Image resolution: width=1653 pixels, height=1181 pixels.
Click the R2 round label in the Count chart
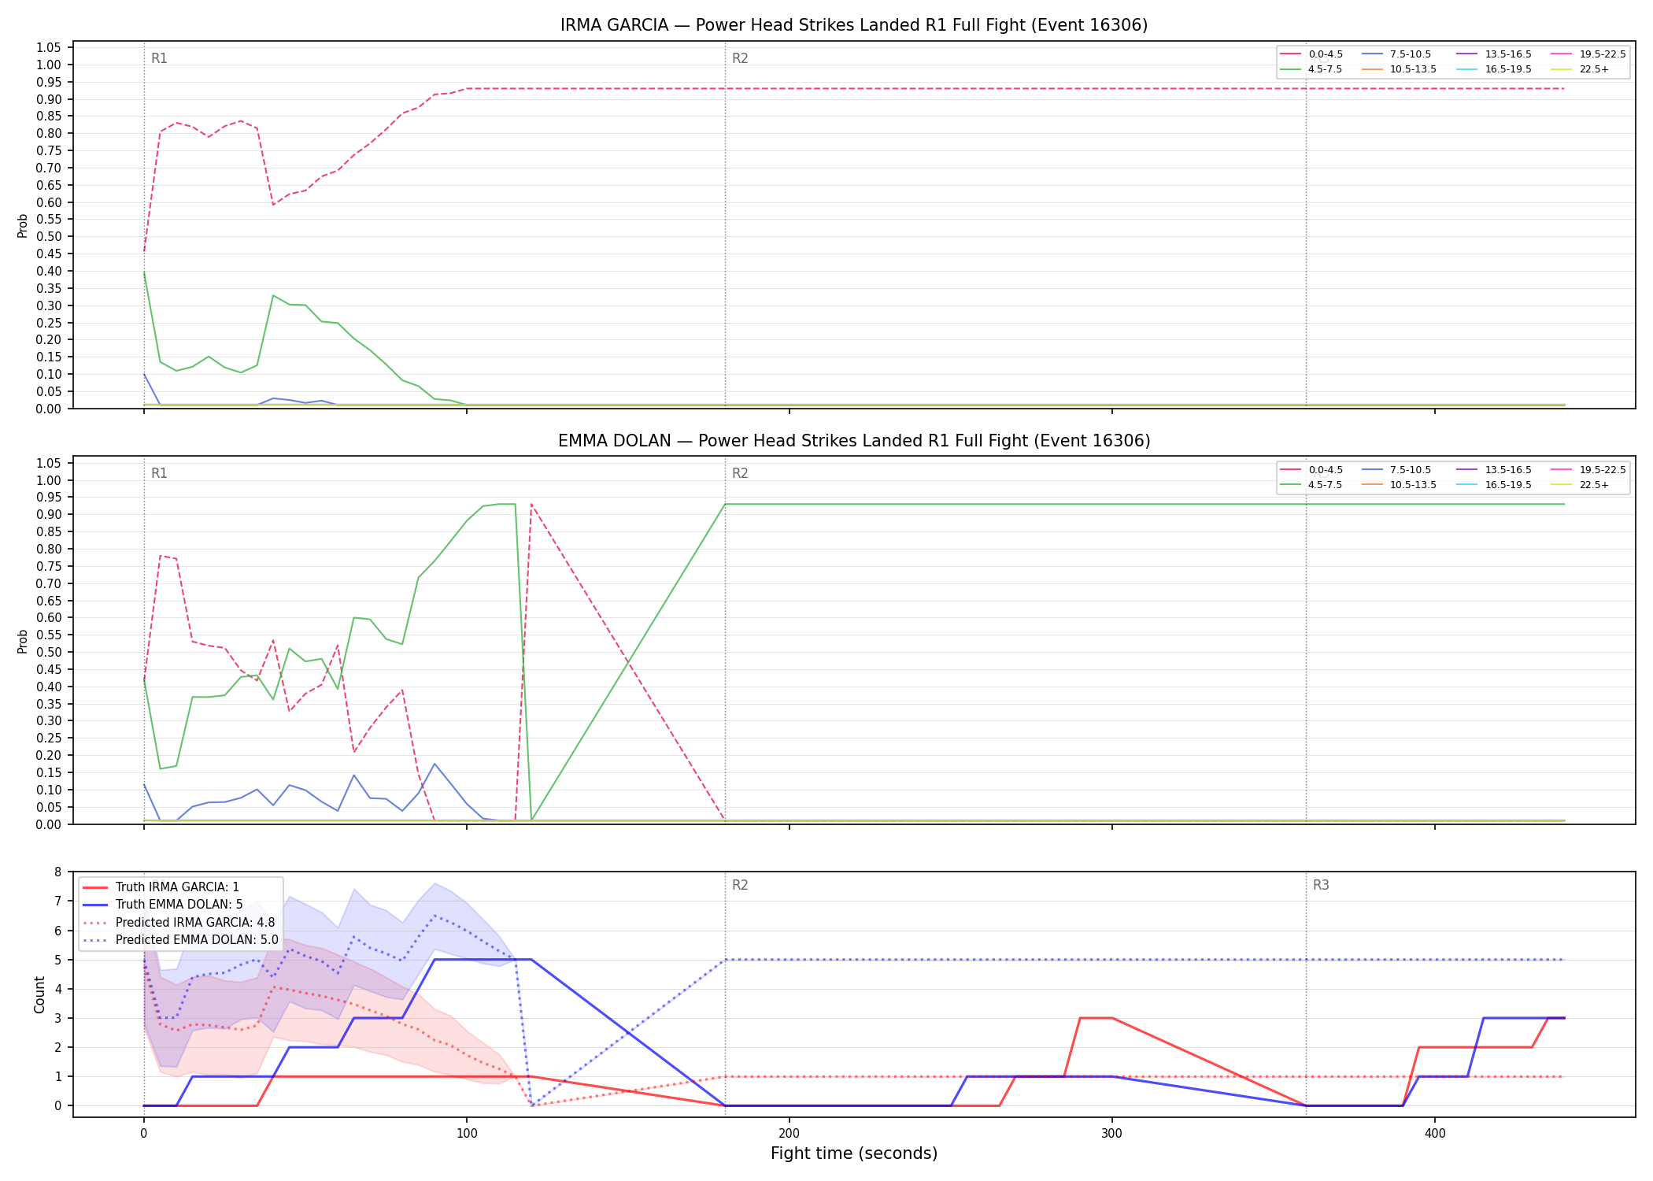click(x=740, y=885)
